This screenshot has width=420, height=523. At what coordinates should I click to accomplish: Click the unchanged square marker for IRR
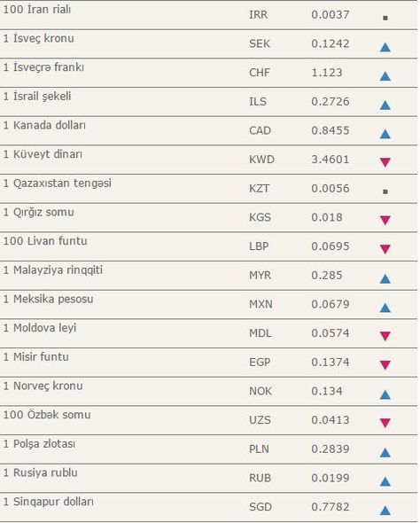pos(385,18)
